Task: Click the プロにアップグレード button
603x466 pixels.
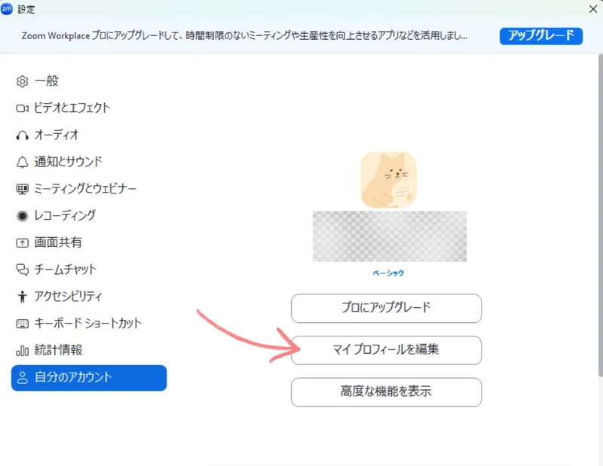Action: click(386, 308)
